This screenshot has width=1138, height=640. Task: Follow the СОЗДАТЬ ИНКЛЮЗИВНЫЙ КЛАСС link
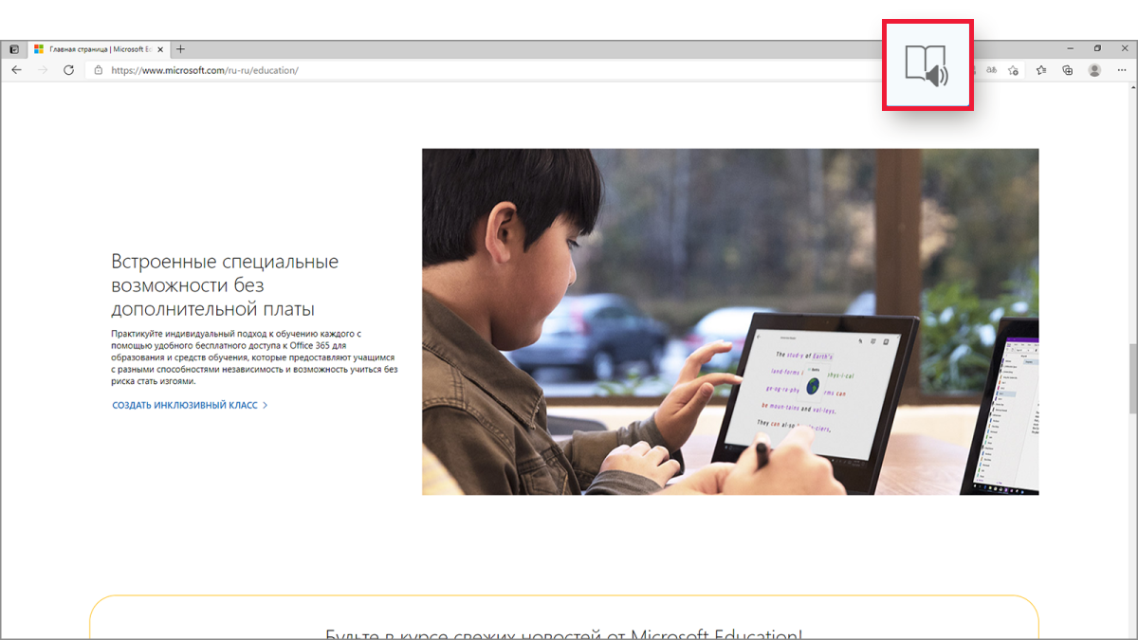tap(190, 405)
